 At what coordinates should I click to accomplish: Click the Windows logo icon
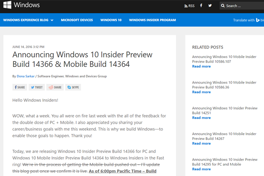7,5
